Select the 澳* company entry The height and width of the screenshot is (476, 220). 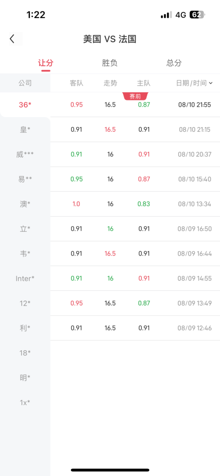click(x=25, y=204)
